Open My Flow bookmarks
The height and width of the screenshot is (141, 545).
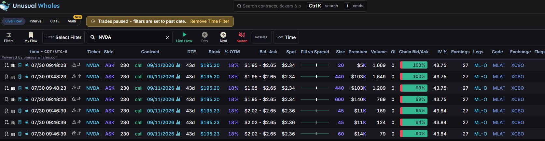pos(31,37)
